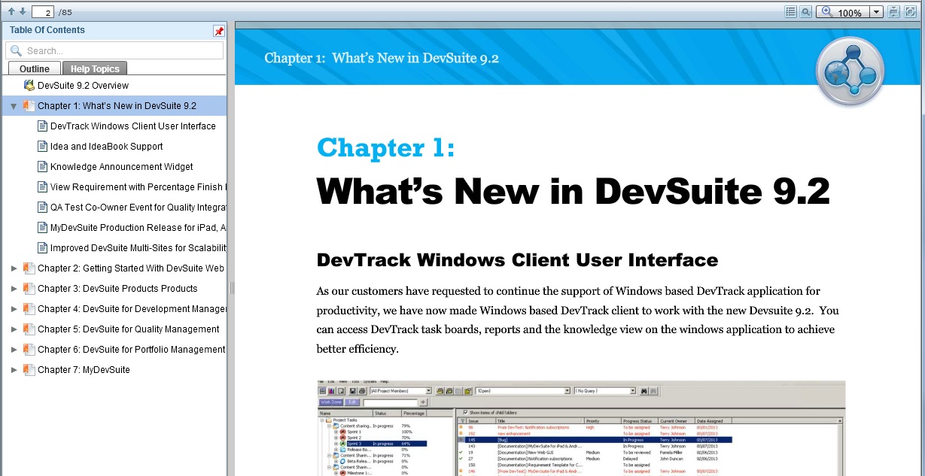Image resolution: width=925 pixels, height=476 pixels.
Task: Click the 'What's New in DevSuite 9.2' title
Action: (x=574, y=191)
